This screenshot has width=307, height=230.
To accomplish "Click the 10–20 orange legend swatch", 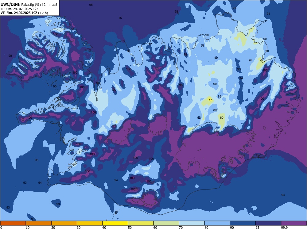I will [39, 223].
